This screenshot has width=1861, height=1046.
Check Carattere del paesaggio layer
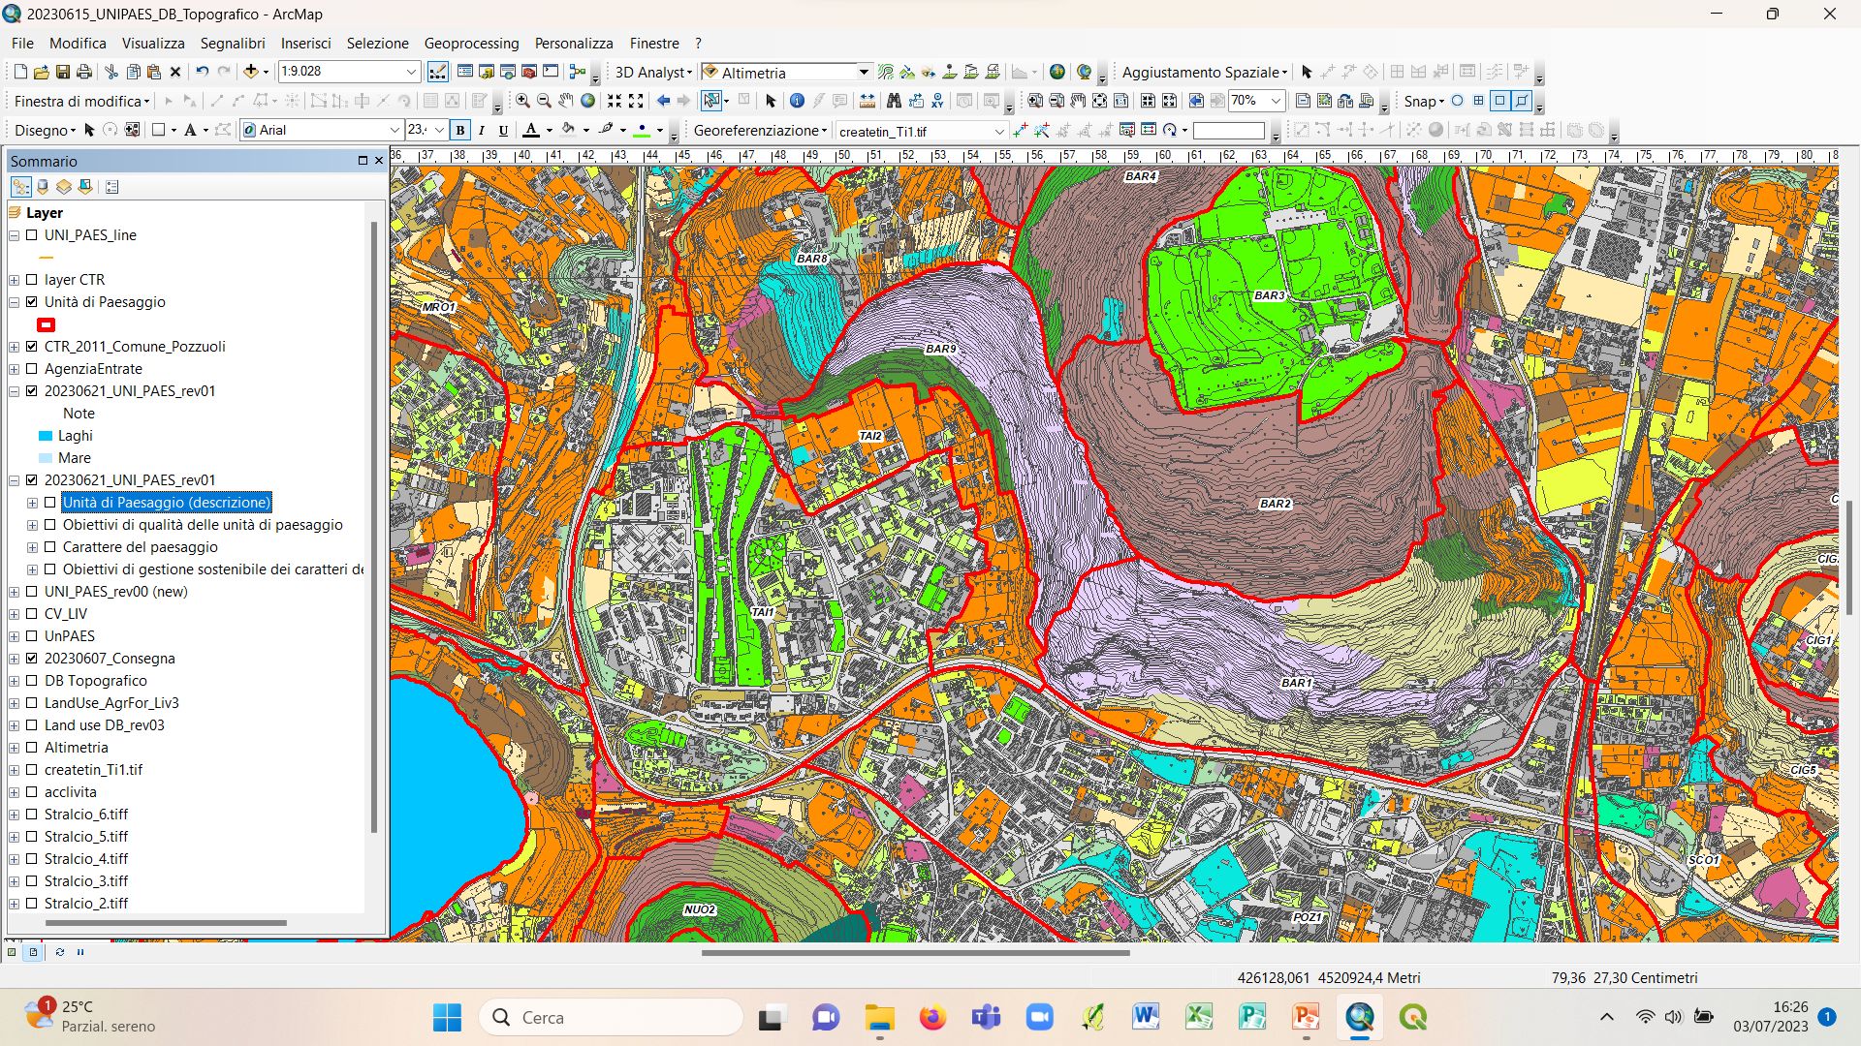(x=50, y=547)
